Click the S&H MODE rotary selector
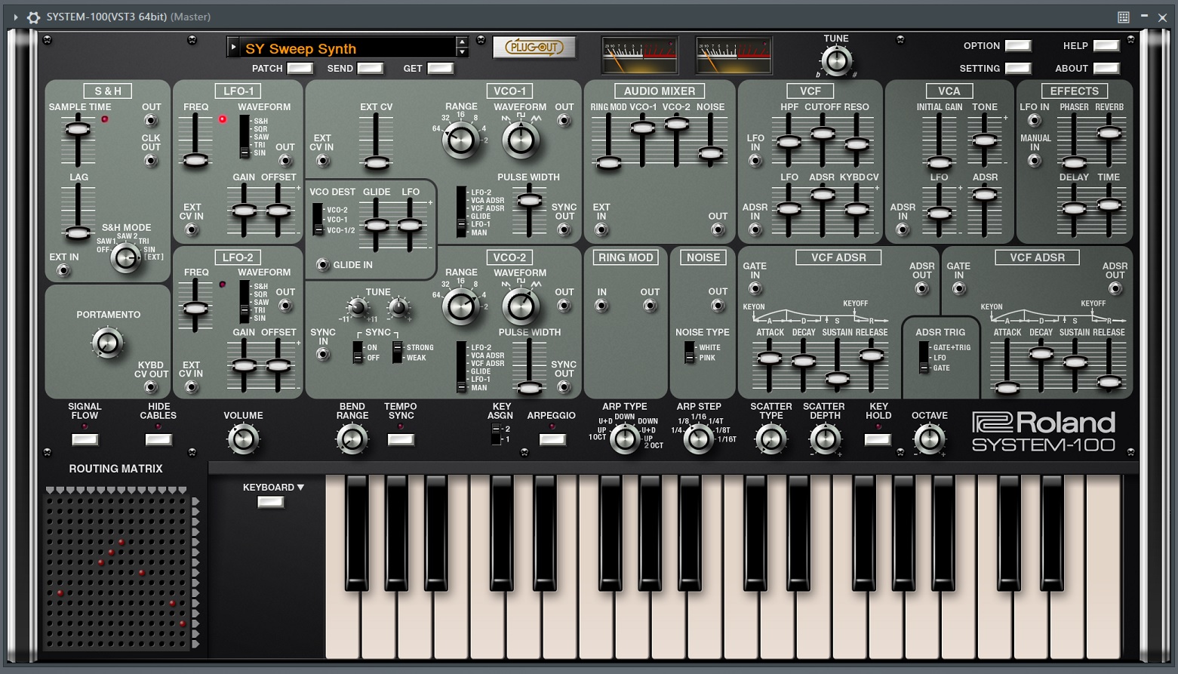 [x=125, y=258]
